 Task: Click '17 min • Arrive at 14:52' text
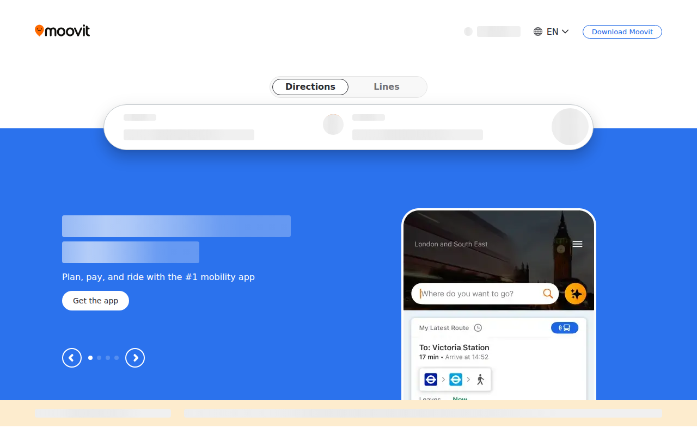(454, 357)
